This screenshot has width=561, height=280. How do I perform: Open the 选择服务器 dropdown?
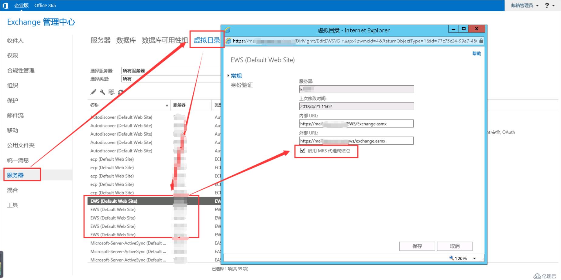click(171, 71)
